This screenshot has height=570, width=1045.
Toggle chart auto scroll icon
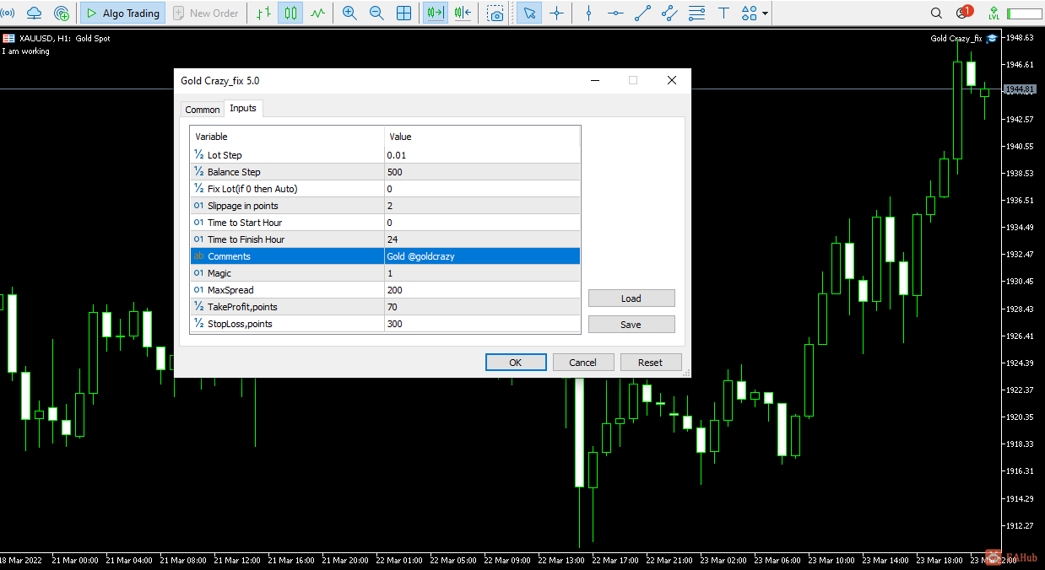[436, 13]
